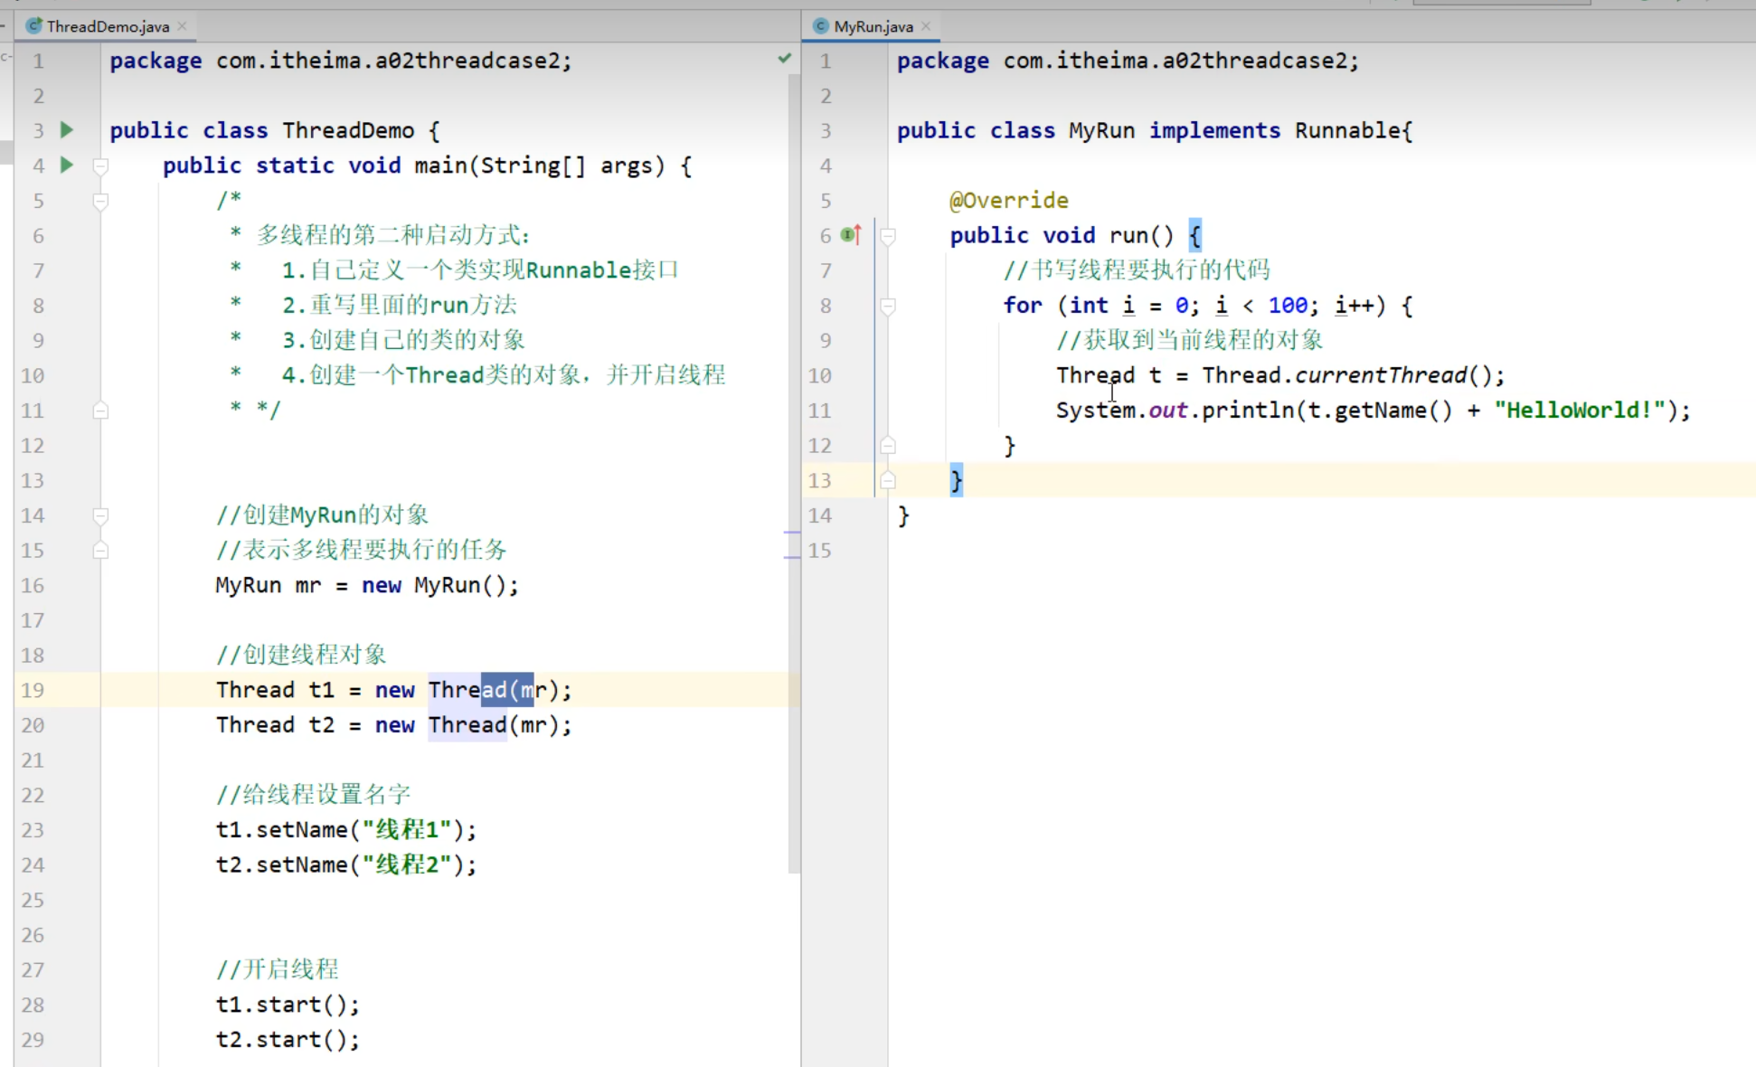Click green inspection checkmark in ThreadDemo editor
Viewport: 1756px width, 1067px height.
784,59
